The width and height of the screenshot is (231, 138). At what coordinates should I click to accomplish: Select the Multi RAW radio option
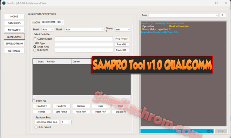[35, 50]
